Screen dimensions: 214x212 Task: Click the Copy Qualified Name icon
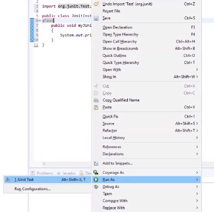coord(96,100)
